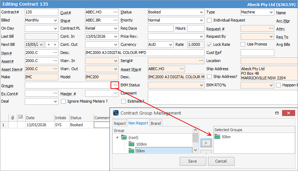Image resolution: width=298 pixels, height=171 pixels.
Task: Open the EKM Status dropdown
Action: 202,85
